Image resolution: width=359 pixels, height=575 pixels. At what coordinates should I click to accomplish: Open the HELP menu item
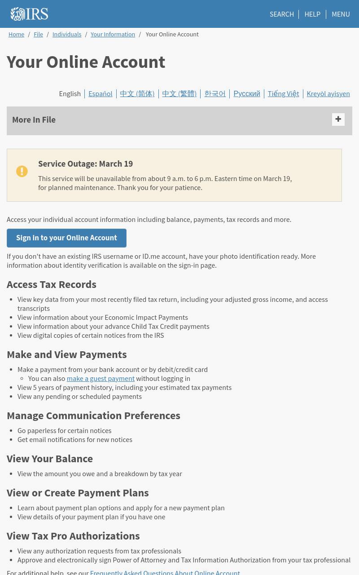click(312, 14)
